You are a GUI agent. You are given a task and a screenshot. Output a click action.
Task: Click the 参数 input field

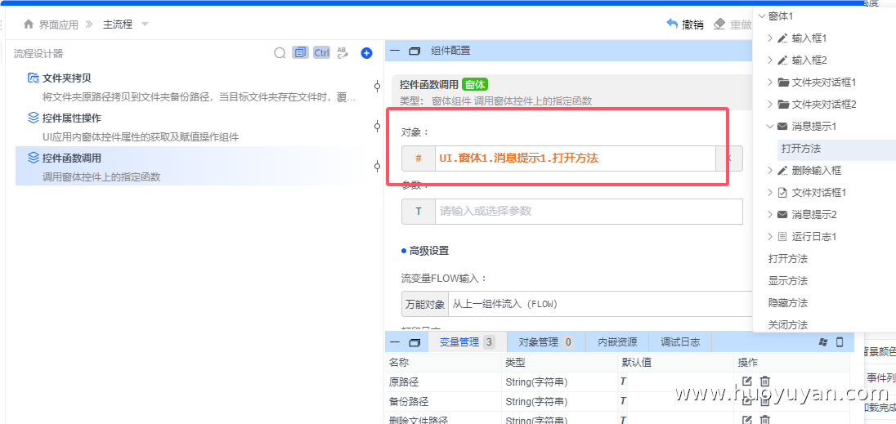pos(589,211)
